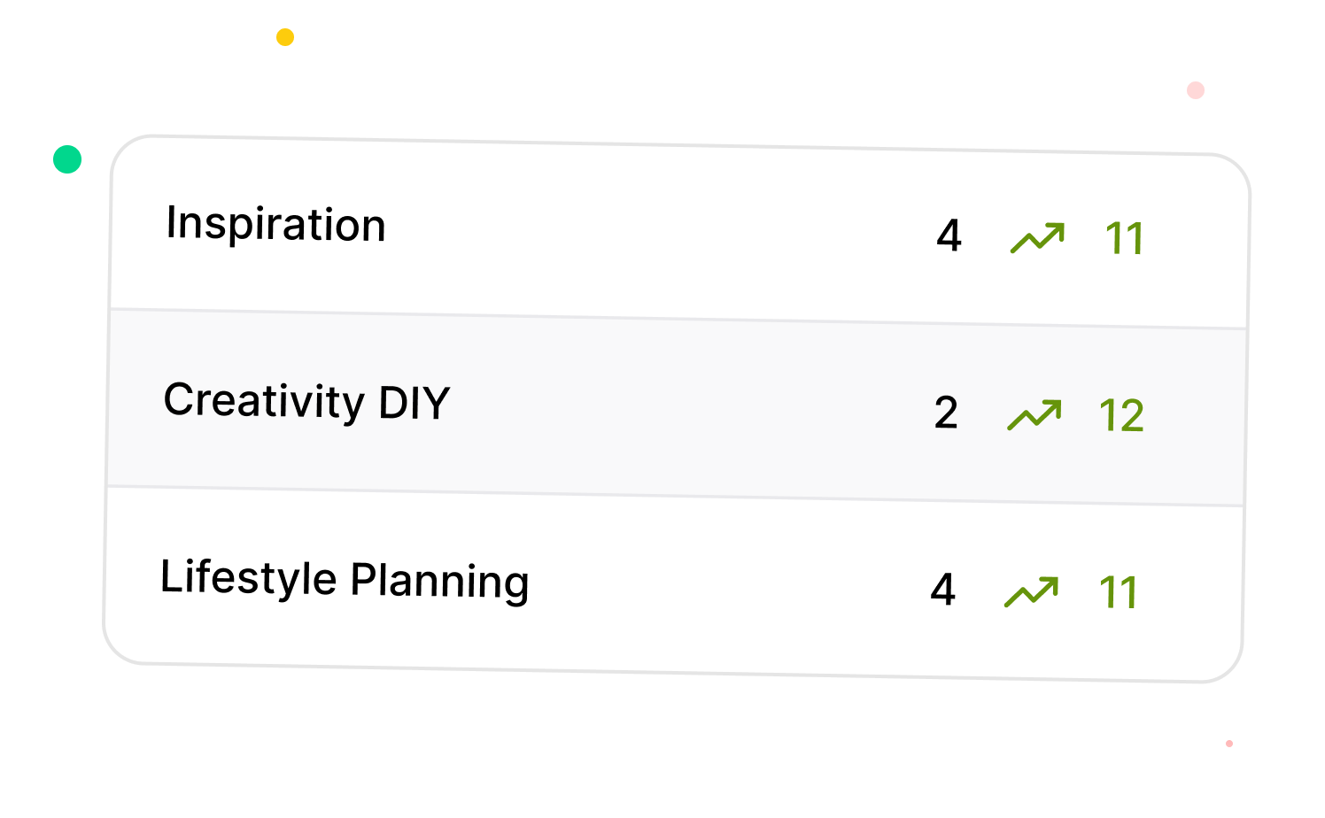
Task: Click the tiny pink dot below the card
Action: coord(1229,744)
